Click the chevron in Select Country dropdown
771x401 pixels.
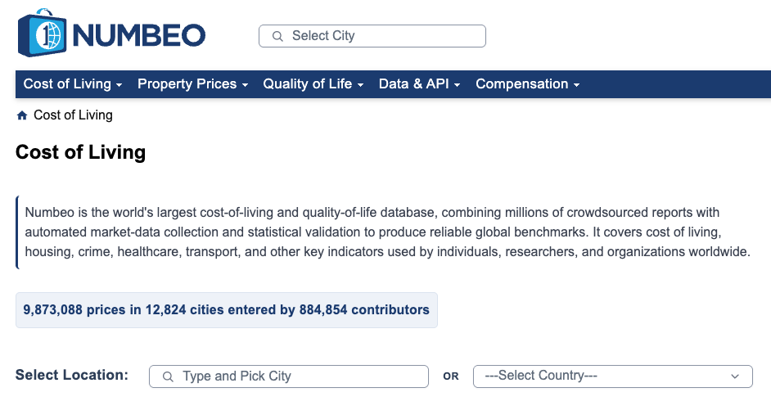point(735,376)
